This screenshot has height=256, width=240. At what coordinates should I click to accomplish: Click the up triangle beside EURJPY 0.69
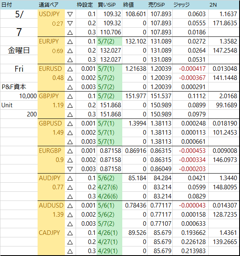click(x=70, y=51)
